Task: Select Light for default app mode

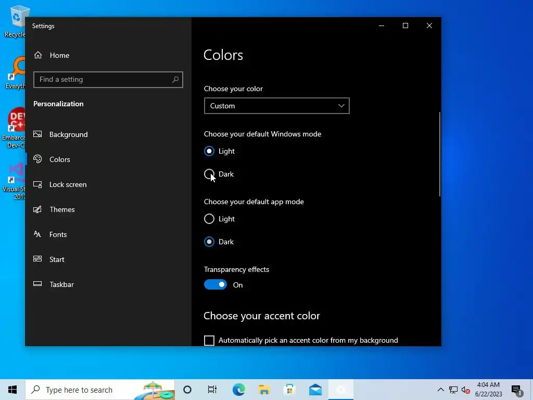Action: click(x=219, y=219)
